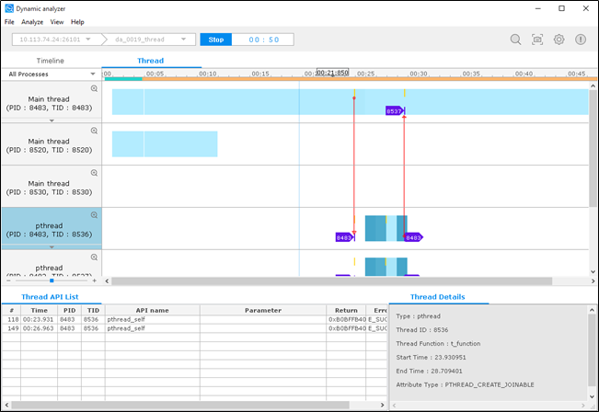Screen dimensions: 599x412
Task: Expand the pthread 8536 row arrow
Action: tap(52, 246)
